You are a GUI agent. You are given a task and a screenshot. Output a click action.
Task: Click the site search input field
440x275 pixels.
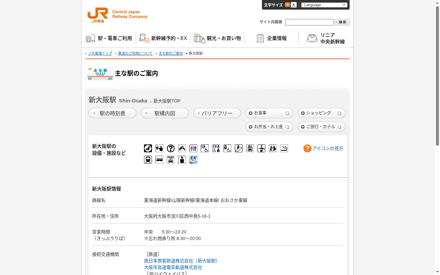pos(309,22)
